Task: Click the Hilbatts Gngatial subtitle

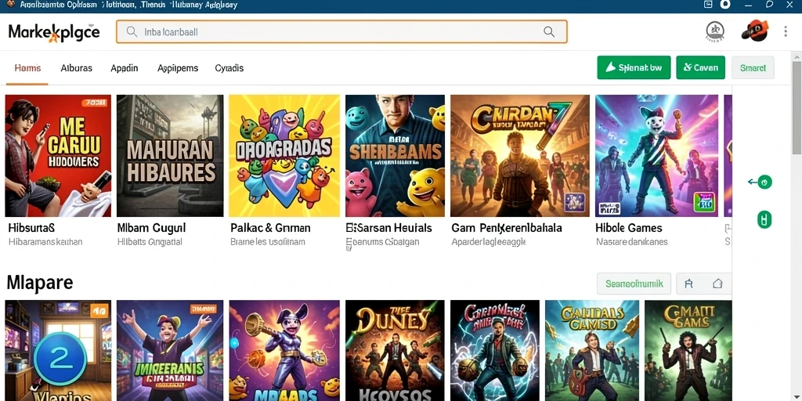Action: pyautogui.click(x=150, y=242)
